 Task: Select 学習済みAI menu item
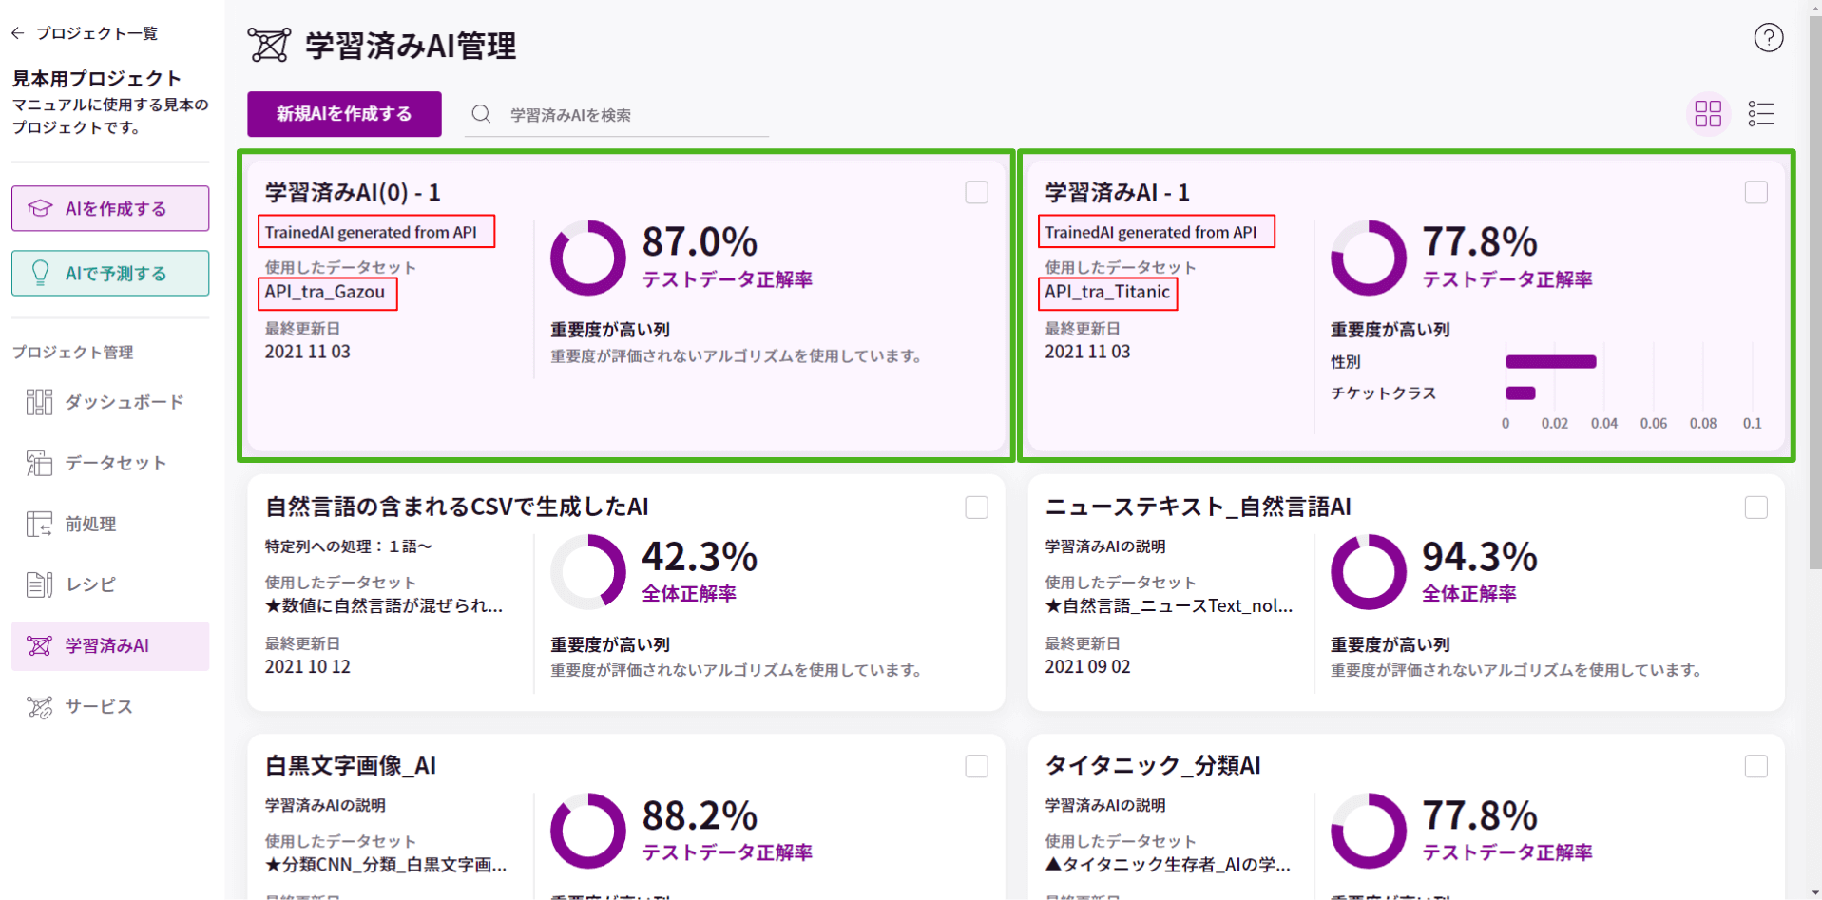pos(110,646)
